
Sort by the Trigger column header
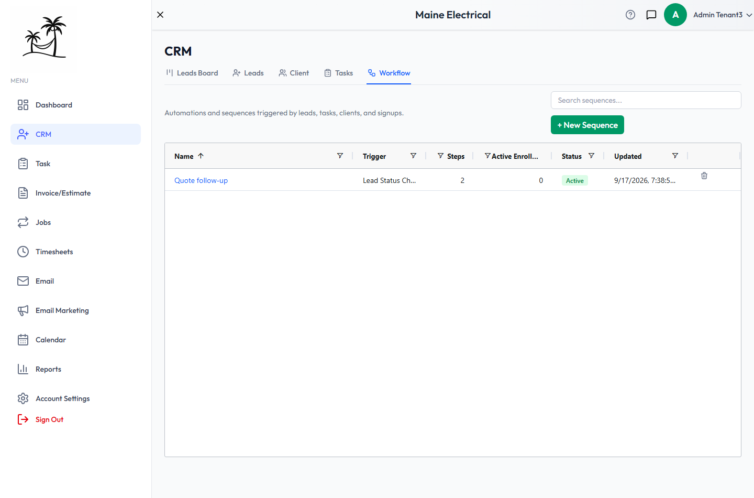[x=374, y=156]
